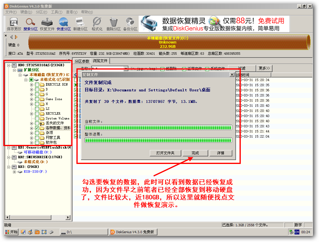This screenshot has height=242, width=319.
Task: Check the 软件包 folder checkbox
Action: pyautogui.click(x=37, y=142)
